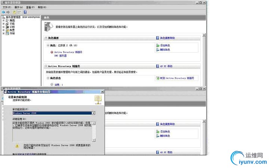Collapse the 角色状态 subsection
This screenshot has height=168, width=269.
[x=48, y=78]
